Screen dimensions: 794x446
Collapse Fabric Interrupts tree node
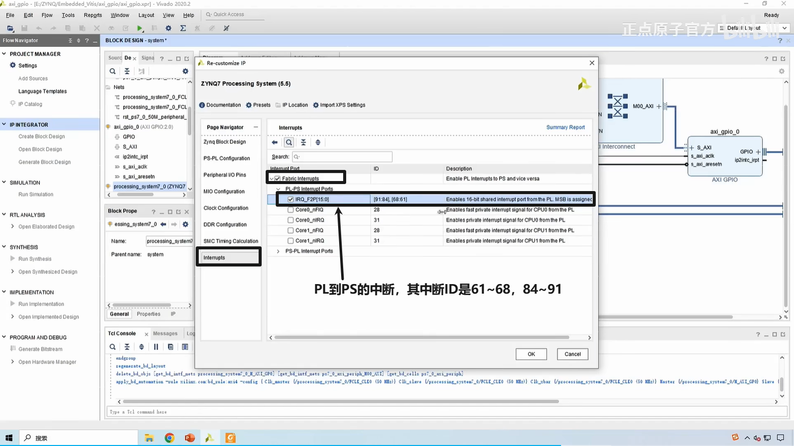click(271, 179)
